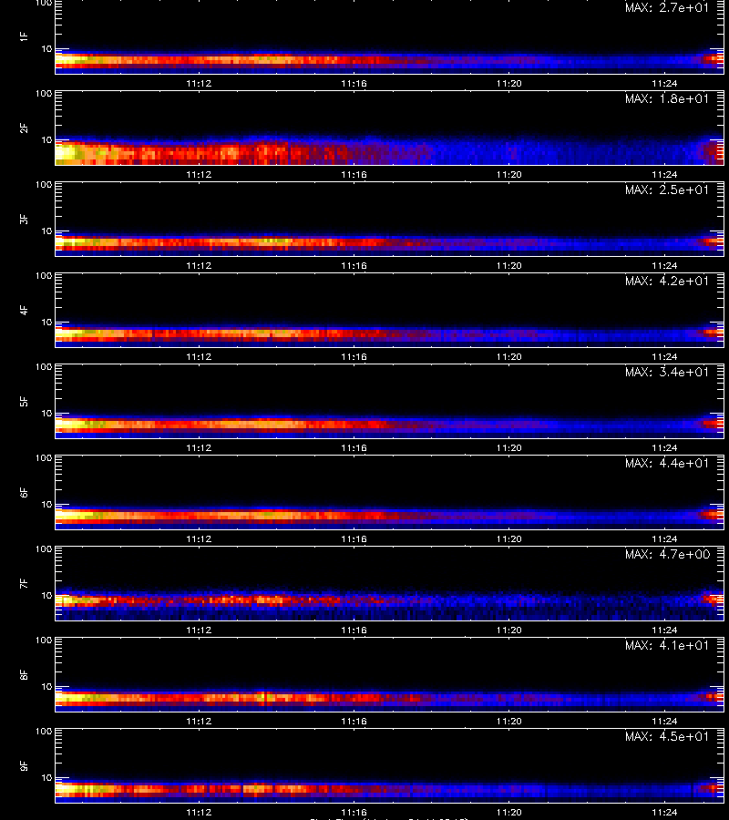
Task: Click 11:12 tick label below 1F panel
Action: [x=199, y=83]
